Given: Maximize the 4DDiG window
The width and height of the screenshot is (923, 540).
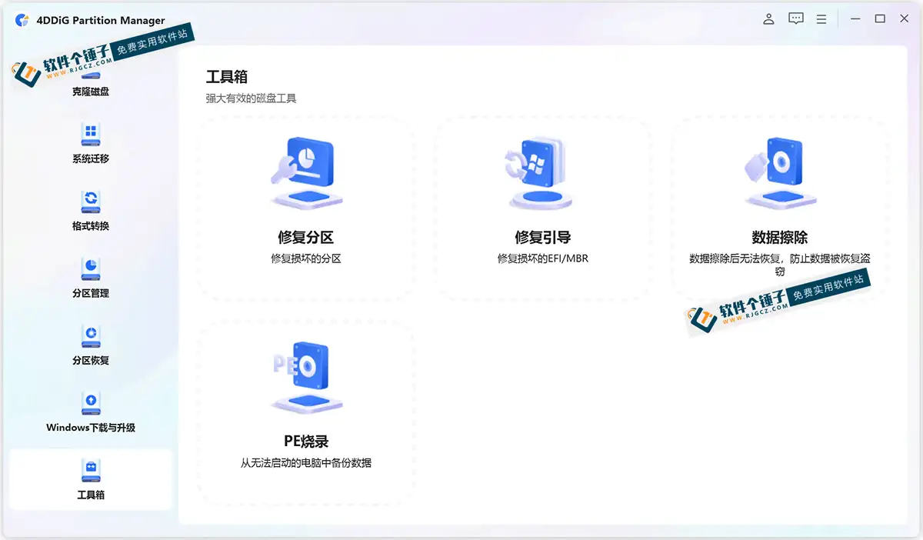Looking at the screenshot, I should point(880,19).
